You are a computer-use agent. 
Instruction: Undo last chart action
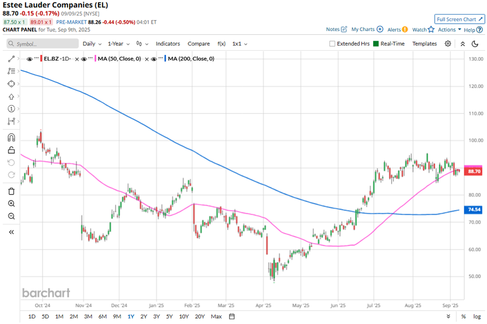click(x=11, y=162)
